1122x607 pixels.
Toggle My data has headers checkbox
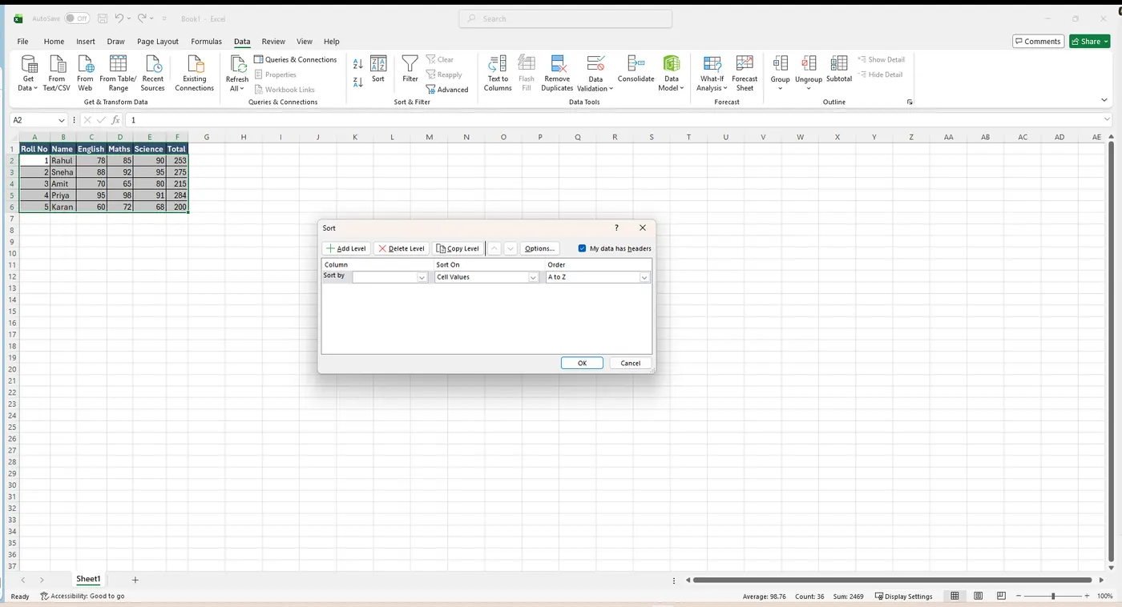click(582, 248)
